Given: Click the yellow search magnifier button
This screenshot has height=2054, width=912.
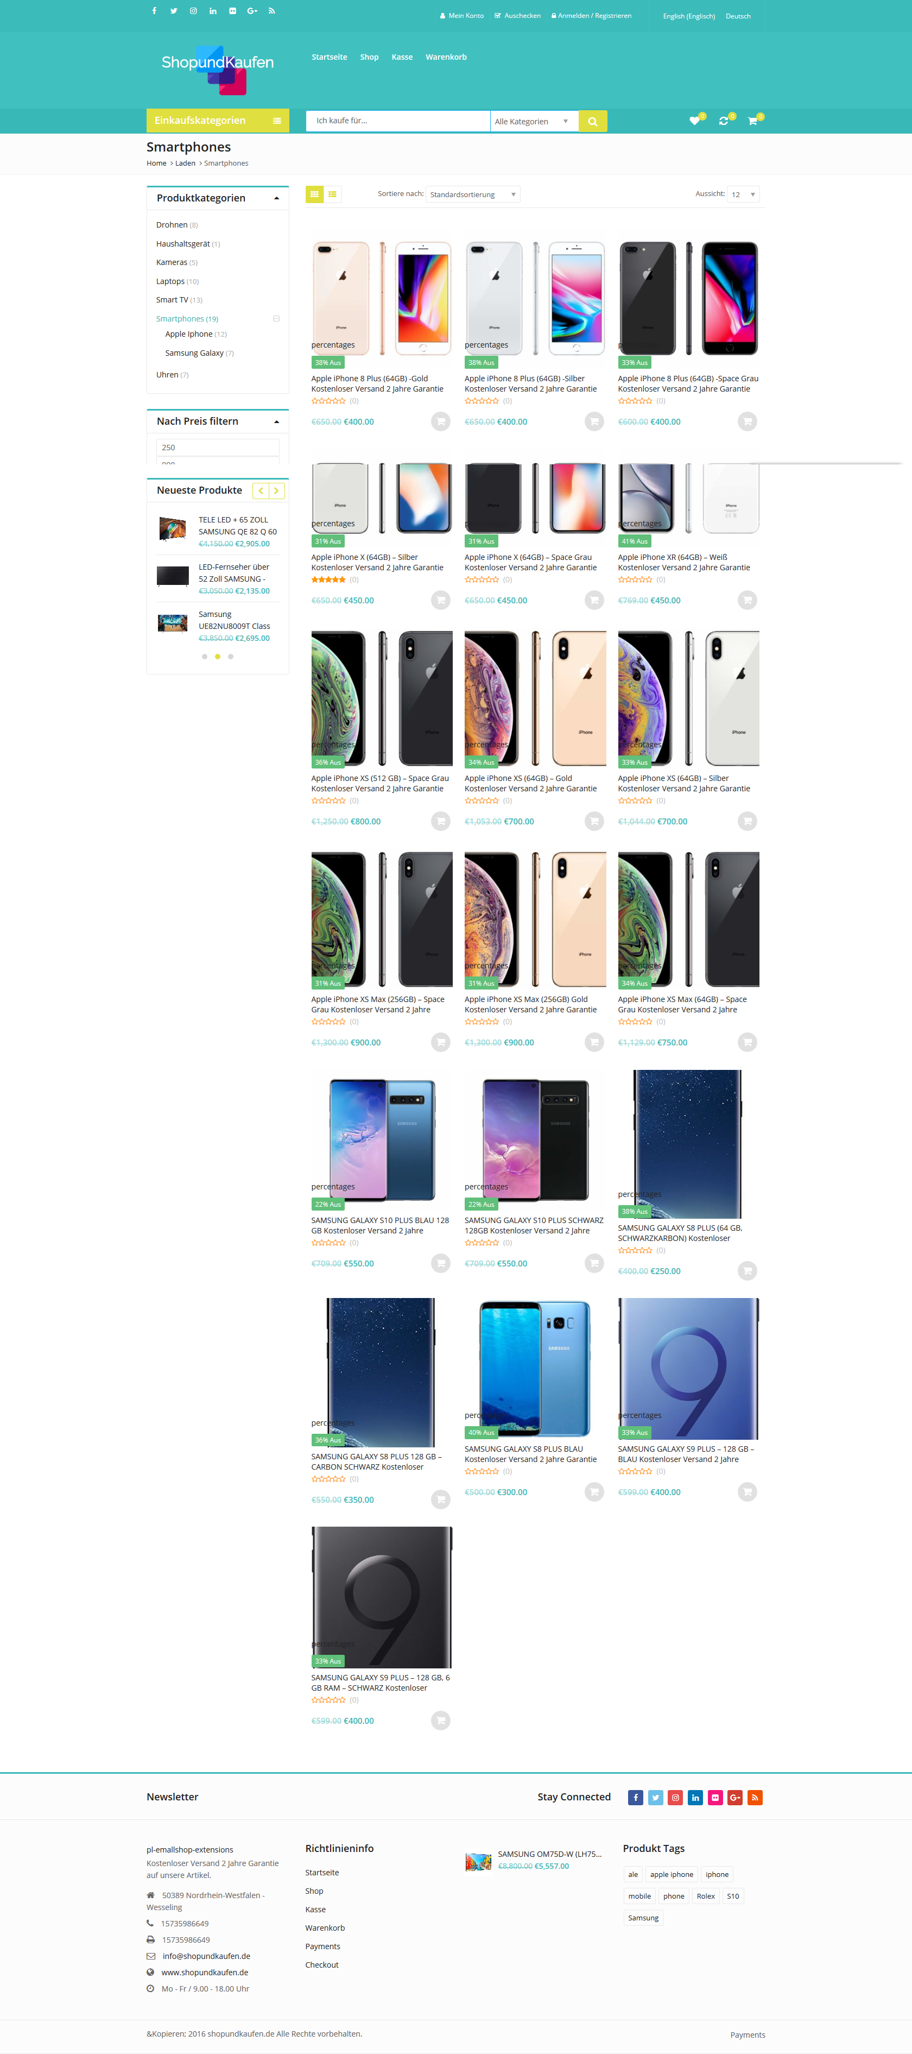Looking at the screenshot, I should point(592,121).
